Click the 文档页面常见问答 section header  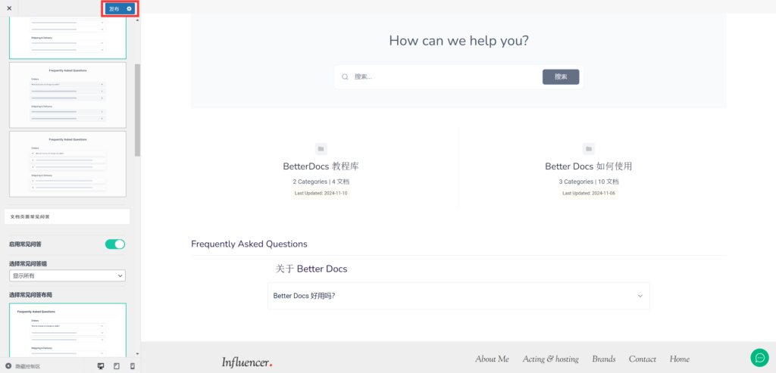(x=67, y=216)
